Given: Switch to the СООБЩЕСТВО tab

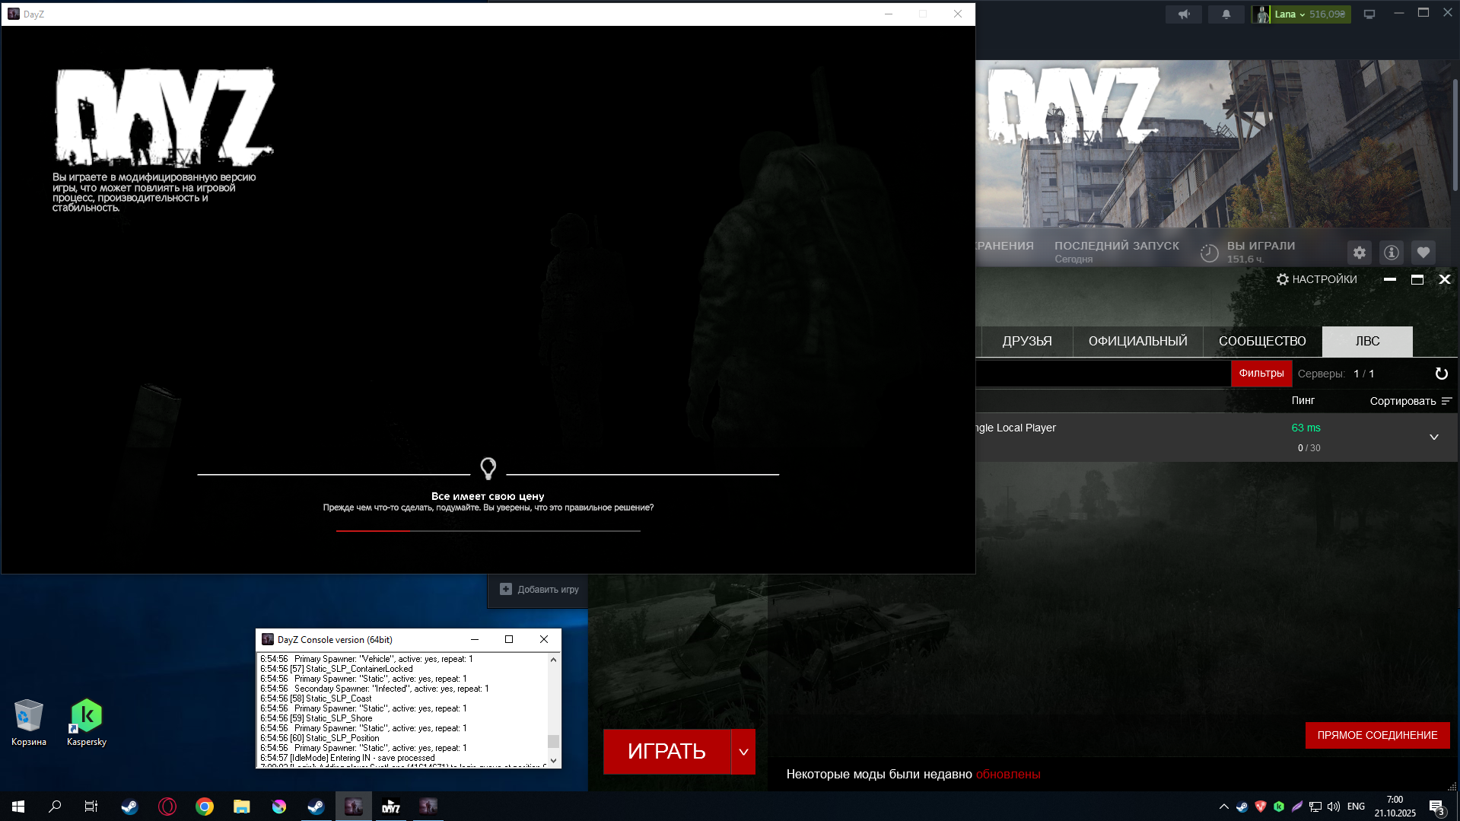Looking at the screenshot, I should pos(1262,342).
